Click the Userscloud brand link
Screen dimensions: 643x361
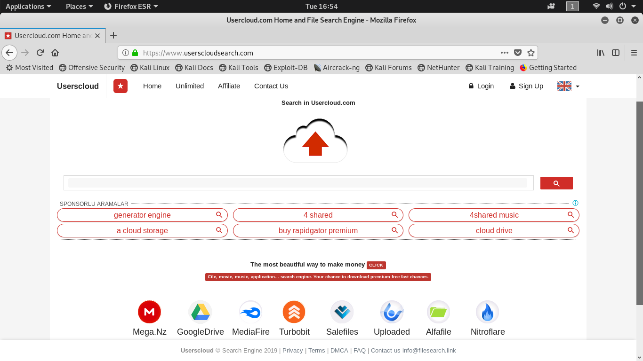click(78, 86)
